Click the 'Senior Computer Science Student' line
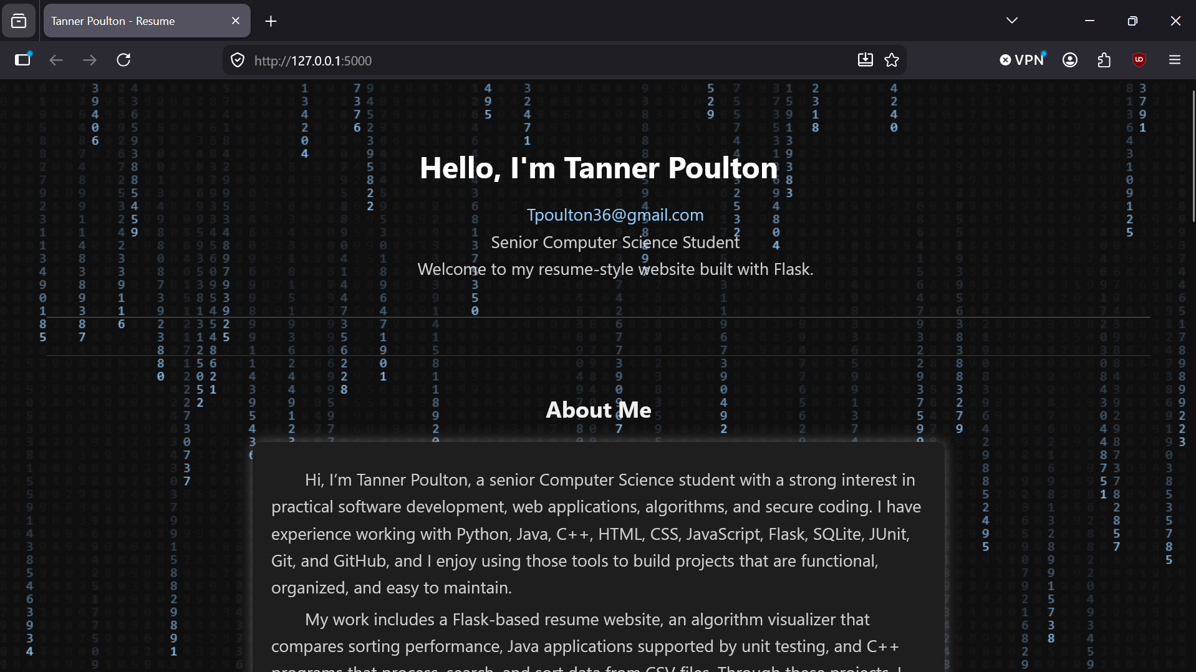 coord(615,242)
